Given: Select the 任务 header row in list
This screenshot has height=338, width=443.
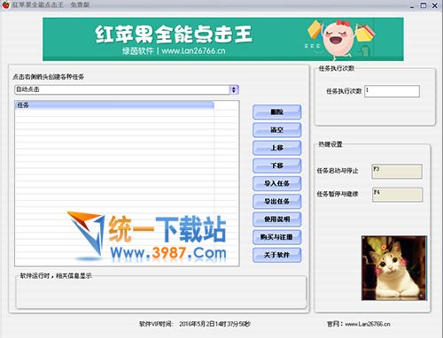Looking at the screenshot, I should pyautogui.click(x=114, y=105).
